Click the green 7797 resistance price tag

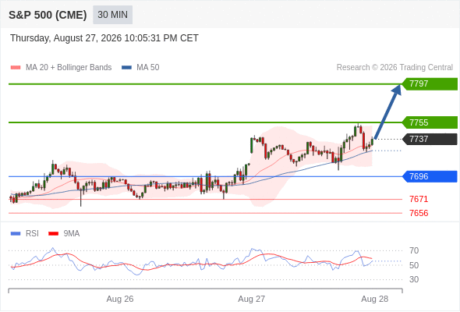(430, 84)
